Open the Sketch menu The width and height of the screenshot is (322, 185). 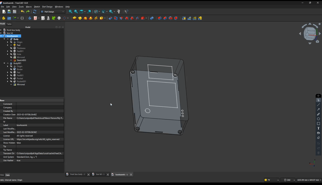click(x=37, y=7)
